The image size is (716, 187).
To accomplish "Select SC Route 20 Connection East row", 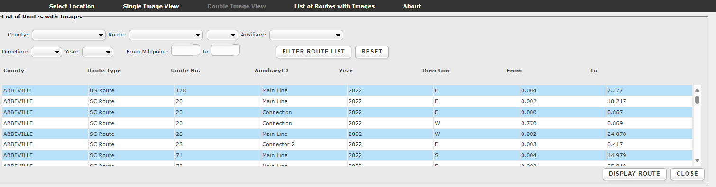I will pyautogui.click(x=347, y=112).
